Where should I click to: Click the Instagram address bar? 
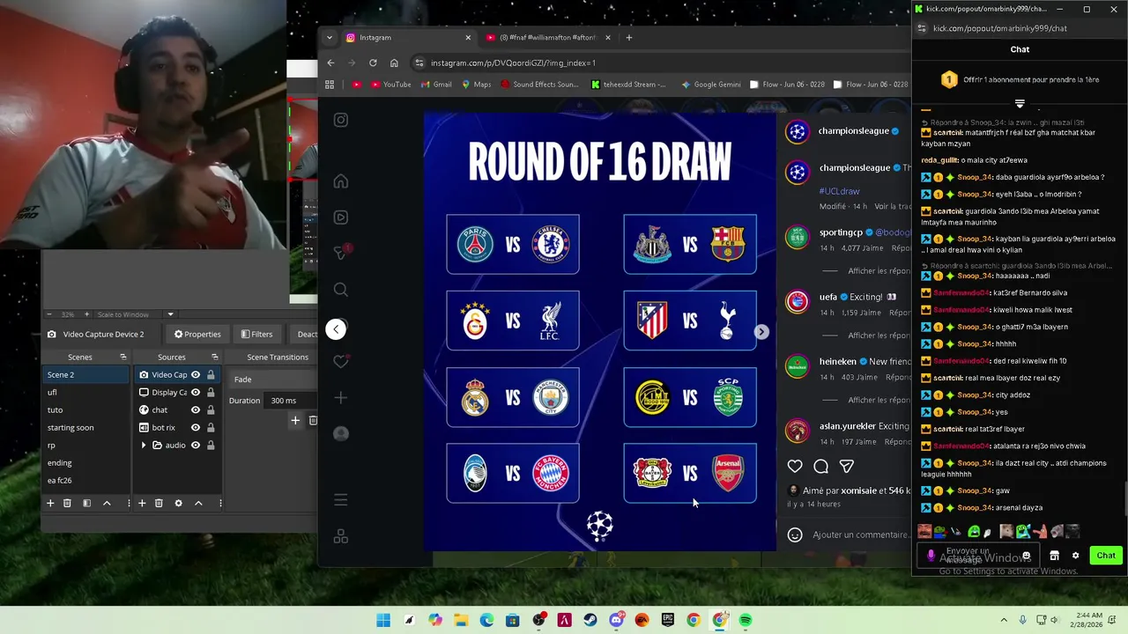[661, 63]
